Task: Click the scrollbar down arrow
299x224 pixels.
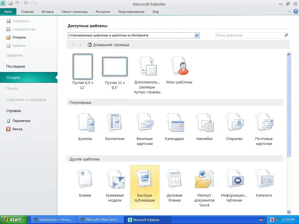Action: coord(289,212)
